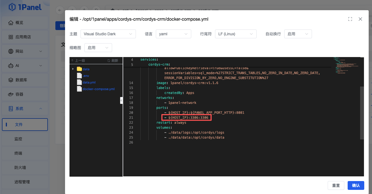372x194 pixels.
Task: Open the 语言 yaml language dropdown
Action: point(174,34)
